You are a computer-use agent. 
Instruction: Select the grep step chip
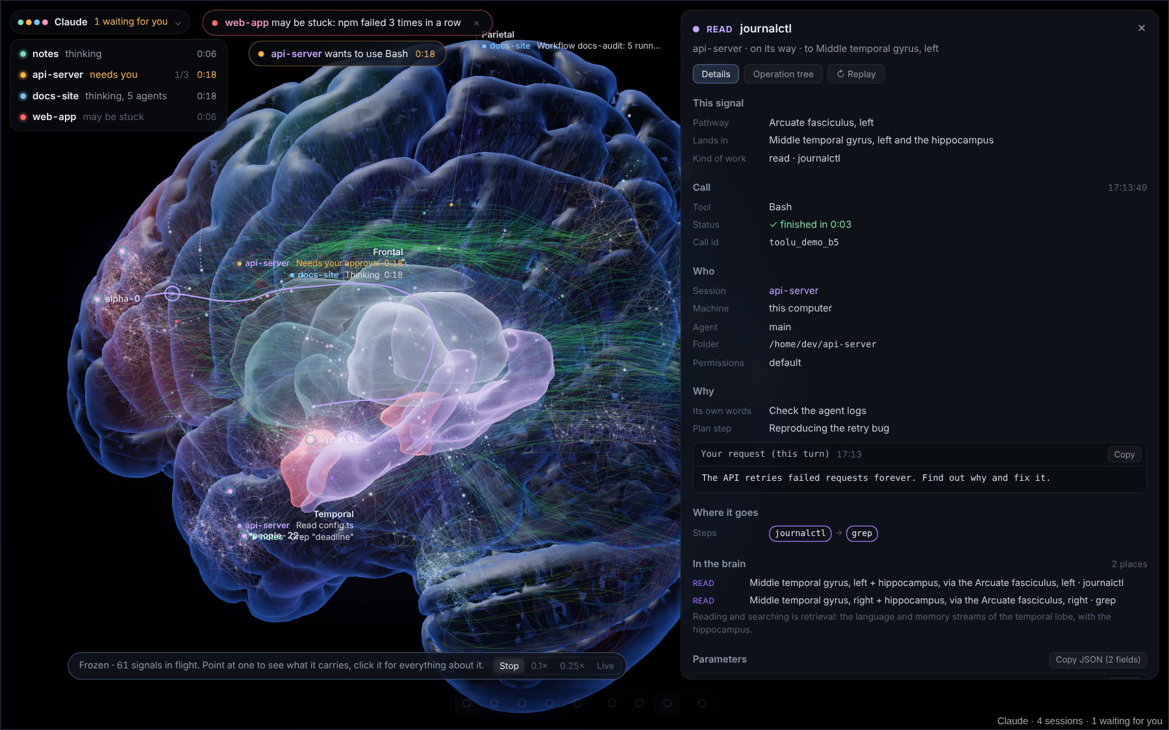point(862,533)
